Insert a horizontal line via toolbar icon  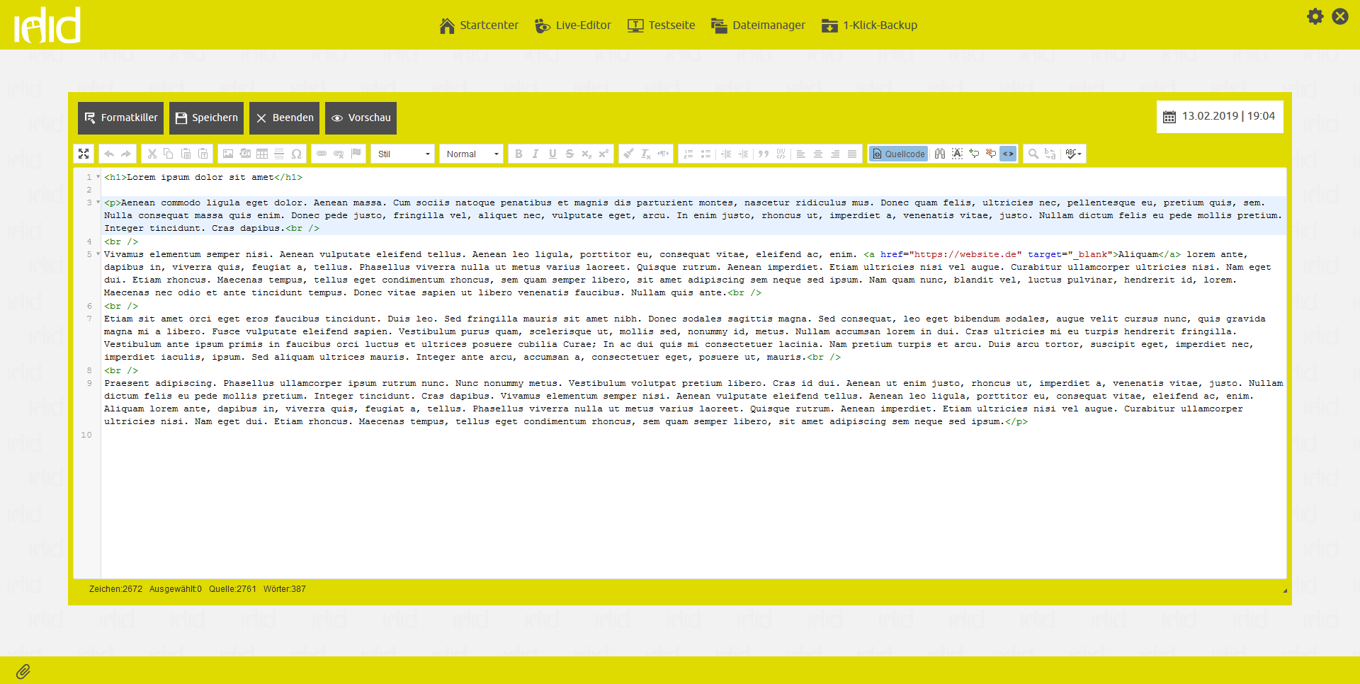point(279,154)
